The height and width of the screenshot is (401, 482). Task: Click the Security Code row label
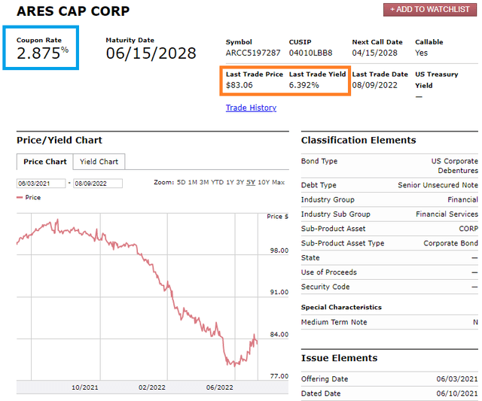325,287
